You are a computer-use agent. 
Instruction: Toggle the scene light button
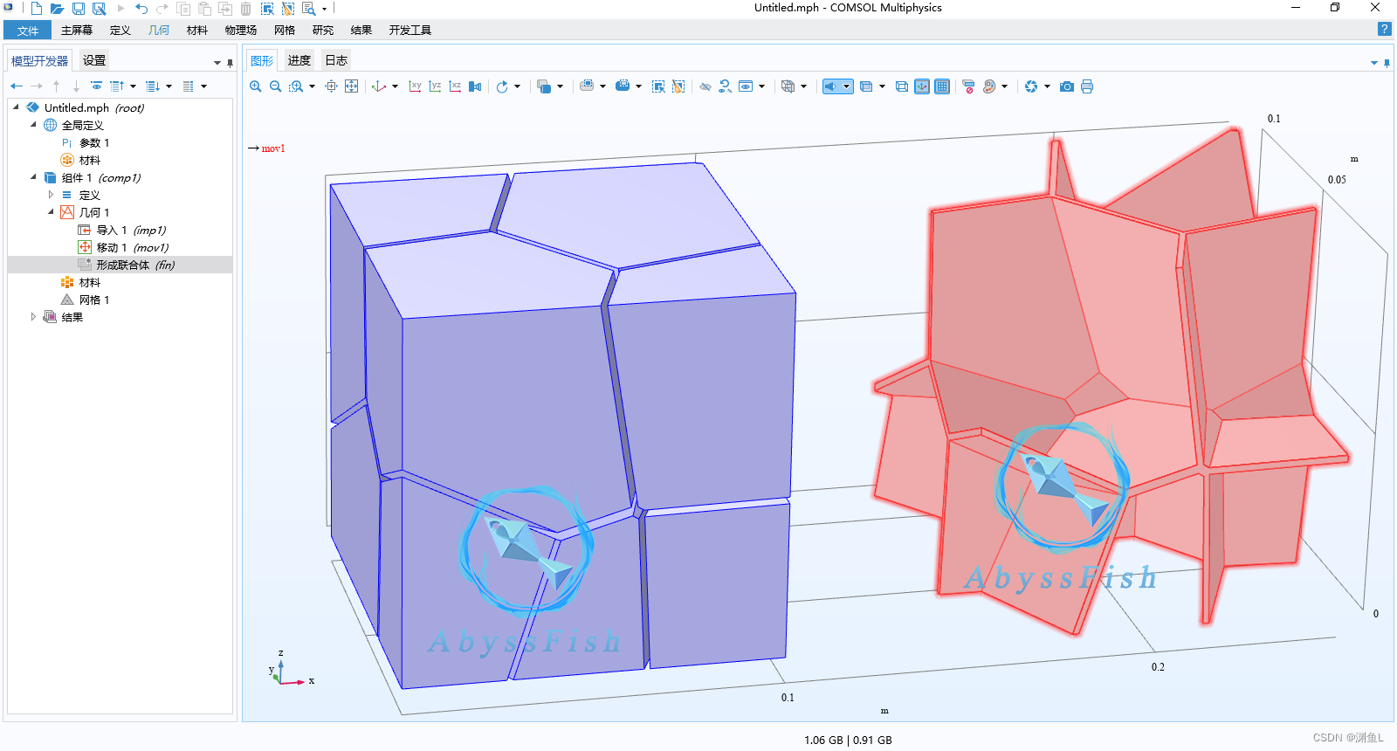pos(831,86)
